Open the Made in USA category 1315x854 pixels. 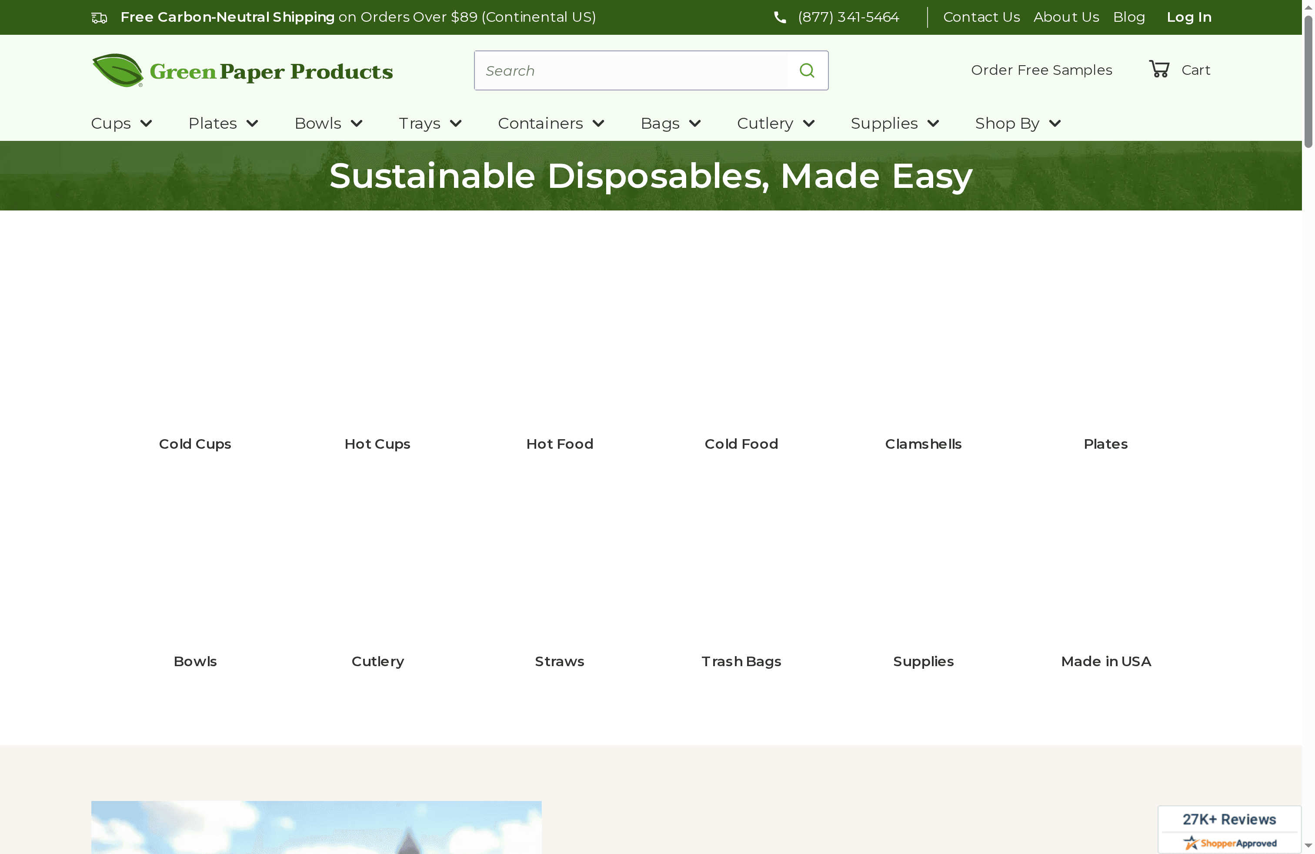[x=1105, y=661]
